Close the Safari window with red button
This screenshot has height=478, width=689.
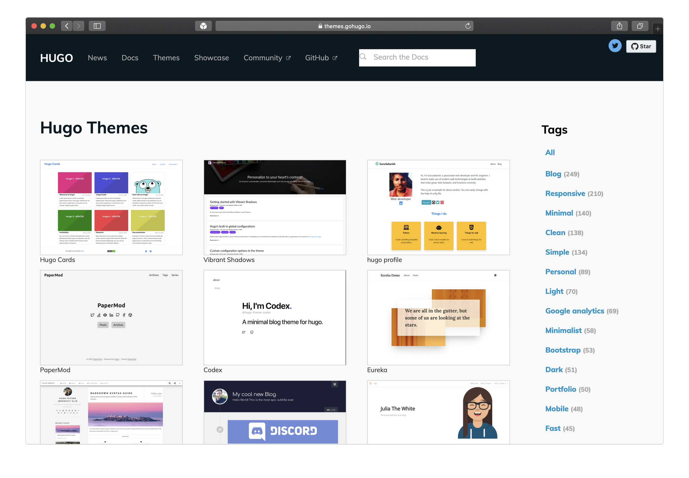[34, 26]
